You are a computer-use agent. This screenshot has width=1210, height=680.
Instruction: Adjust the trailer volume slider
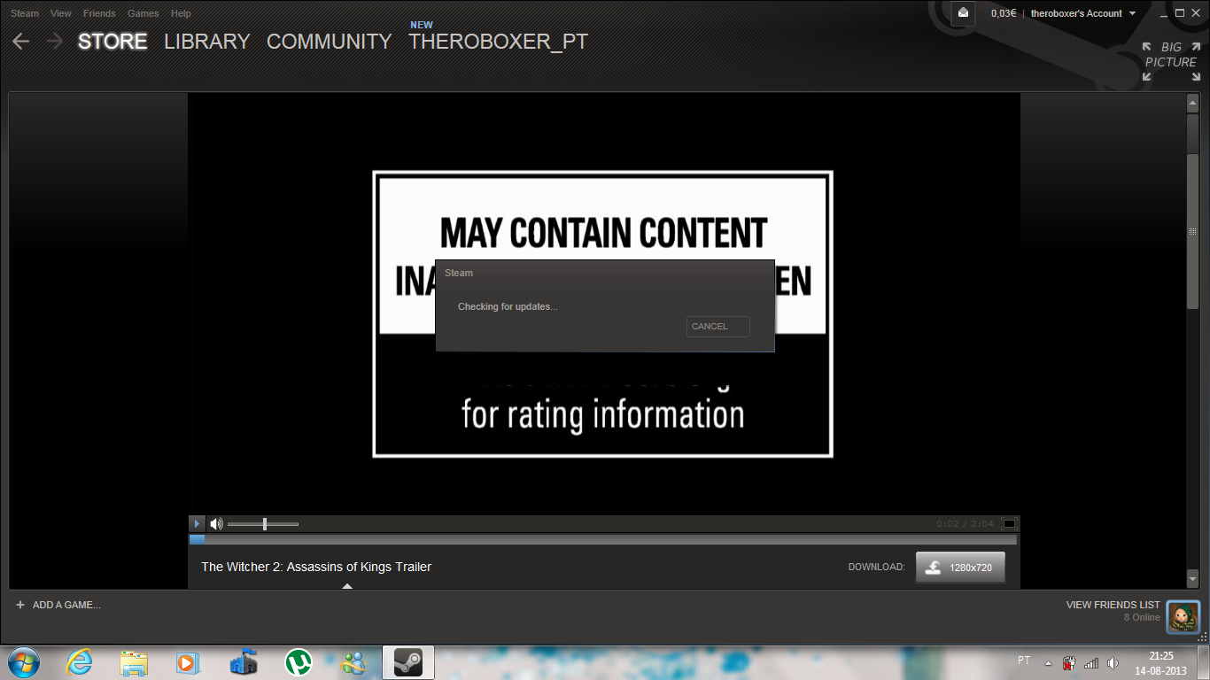[263, 524]
